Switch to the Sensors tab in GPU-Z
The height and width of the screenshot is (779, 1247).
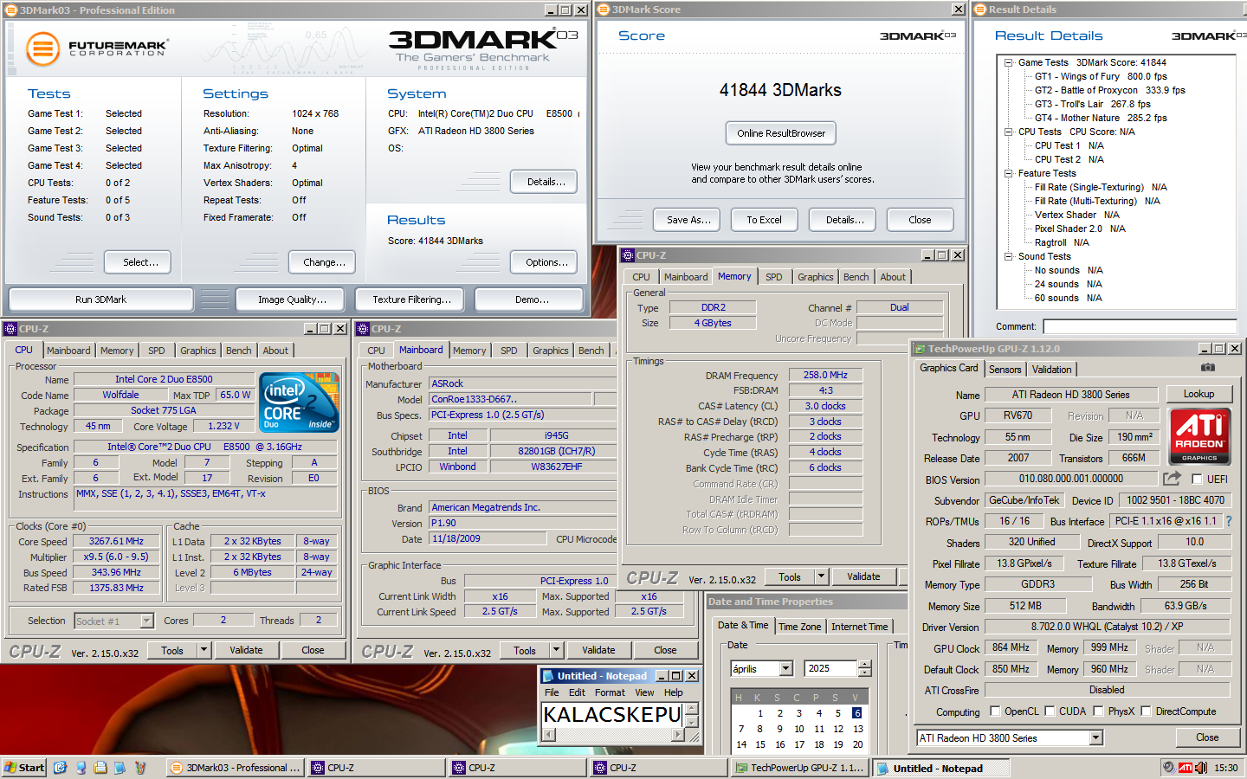(1005, 370)
